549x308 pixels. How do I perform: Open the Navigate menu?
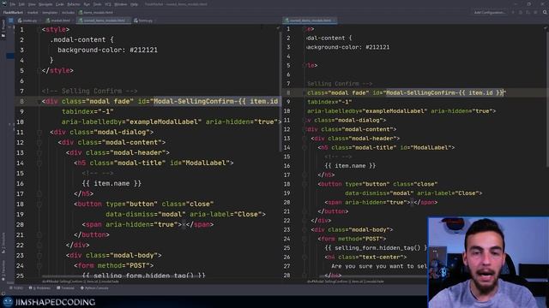(45, 4)
